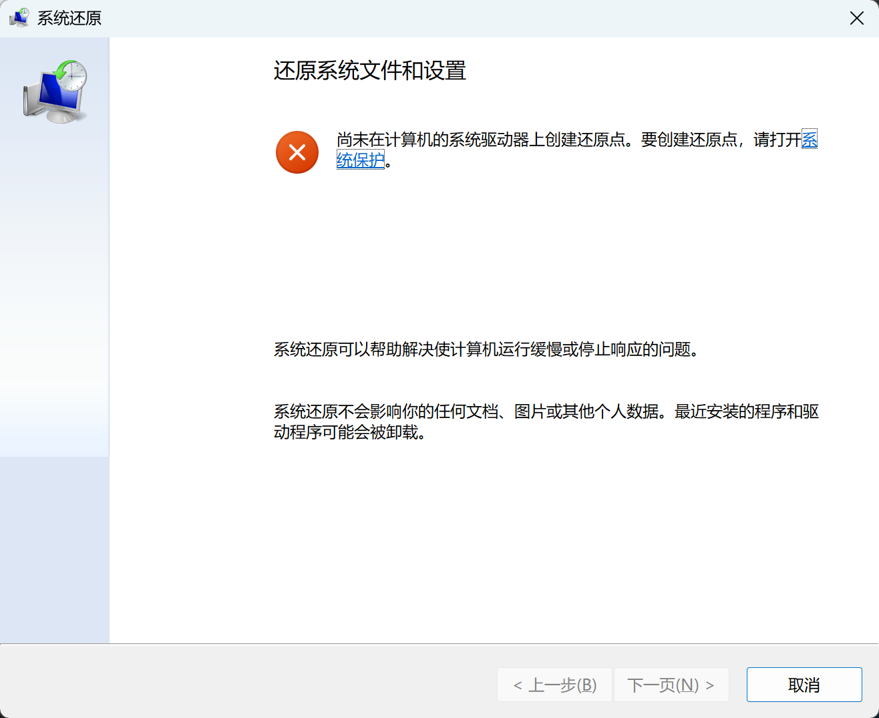Click the 上一步(B) back button
Image resolution: width=879 pixels, height=718 pixels.
click(x=554, y=685)
